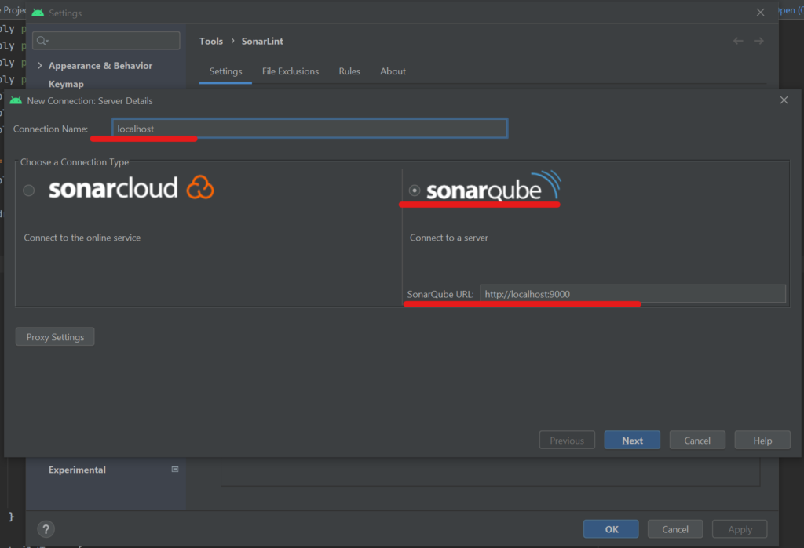
Task: Click the SonarLint breadcrumb
Action: 262,41
